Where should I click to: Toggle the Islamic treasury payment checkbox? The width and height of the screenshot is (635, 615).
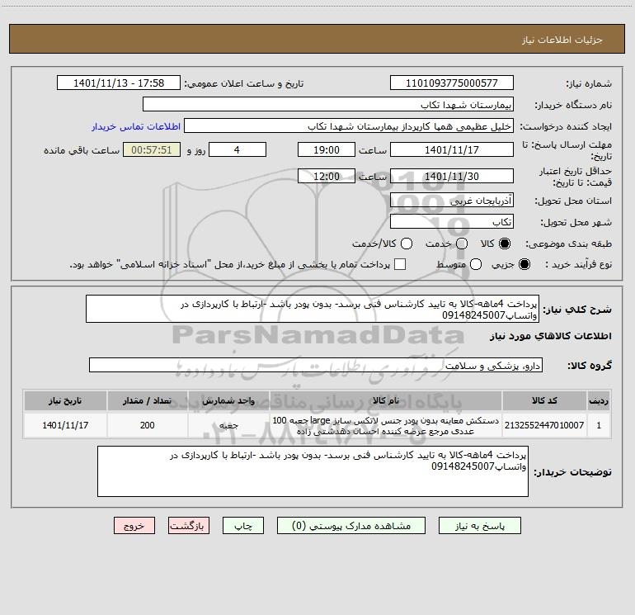point(400,264)
